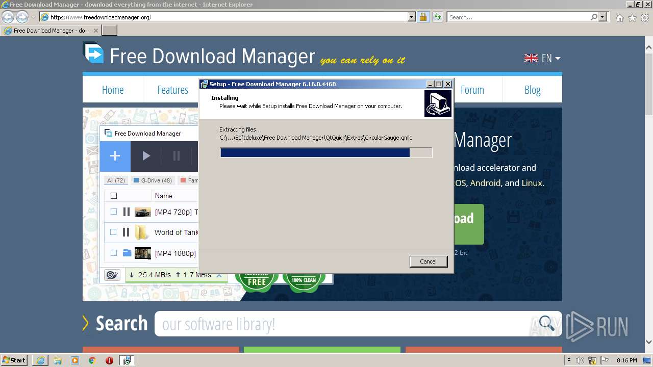The height and width of the screenshot is (367, 653).
Task: Click the browser refresh icon
Action: (437, 17)
